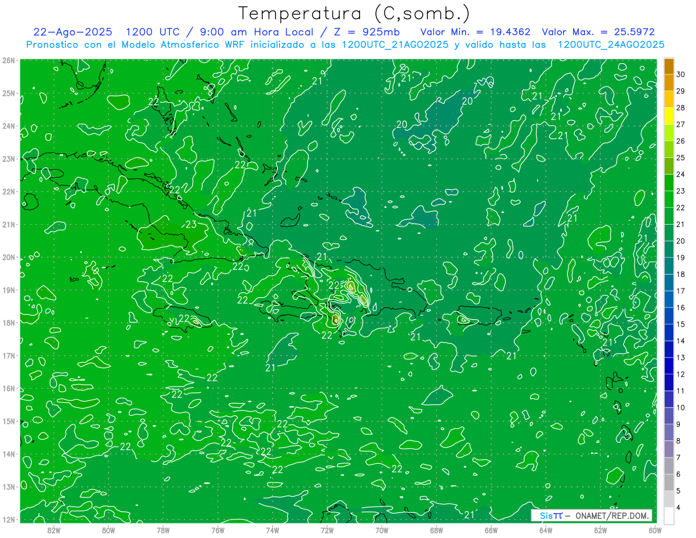
Task: Click the '60W' longitude label
Action: tap(655, 529)
